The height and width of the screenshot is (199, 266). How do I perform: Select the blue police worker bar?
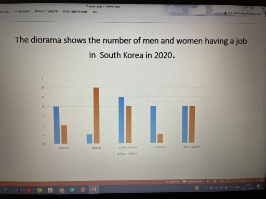[122, 120]
